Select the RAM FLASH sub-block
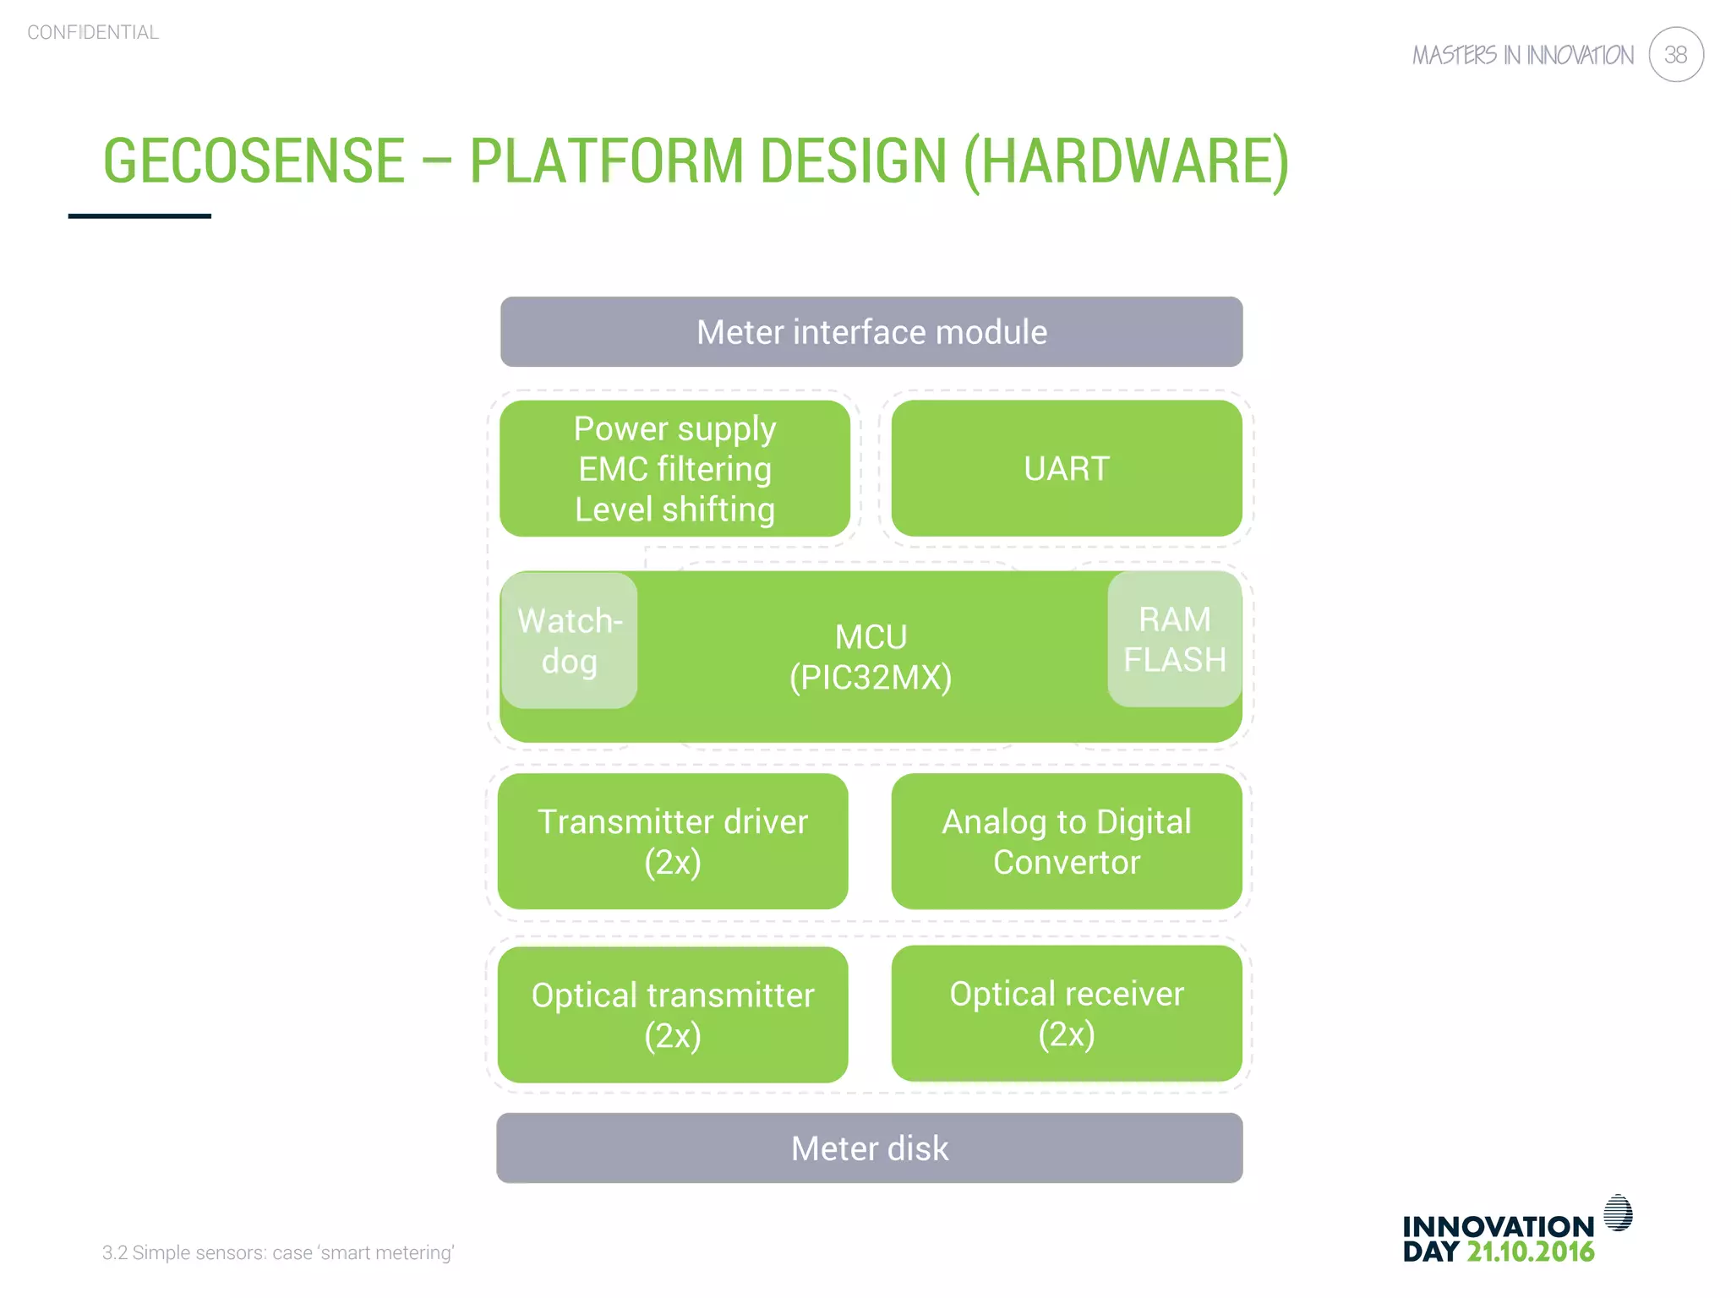Viewport: 1731px width, 1298px height. pos(1174,640)
